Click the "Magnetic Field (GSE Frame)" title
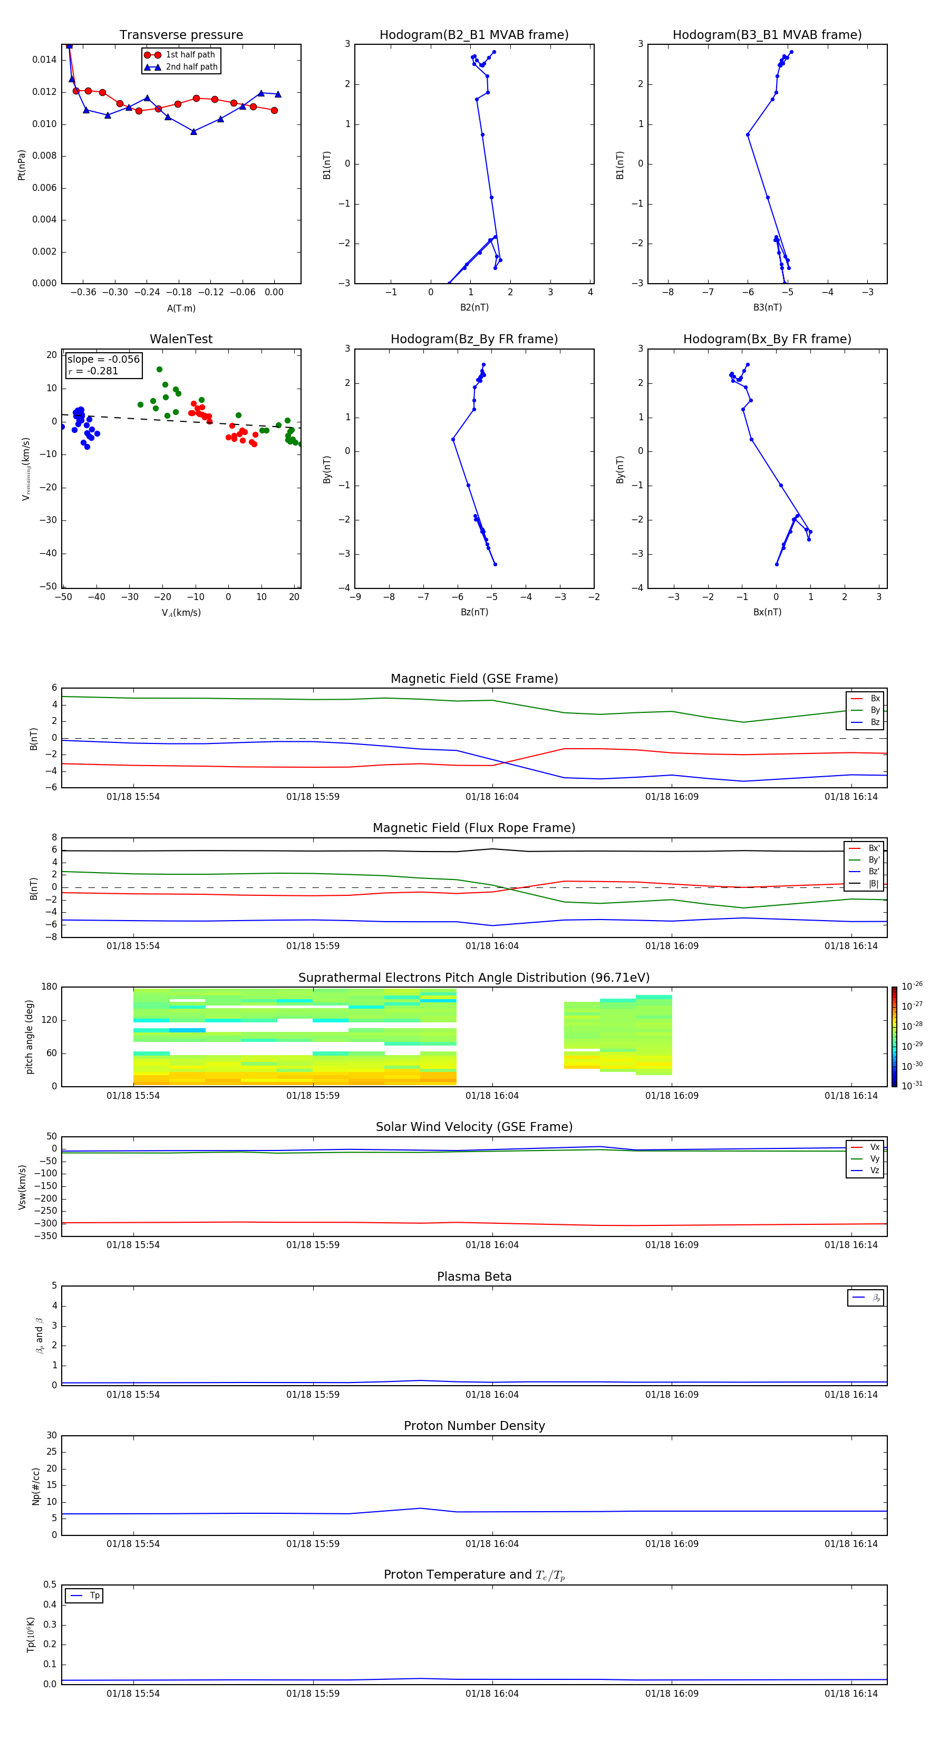Image resolution: width=949 pixels, height=1740 pixels. [474, 679]
